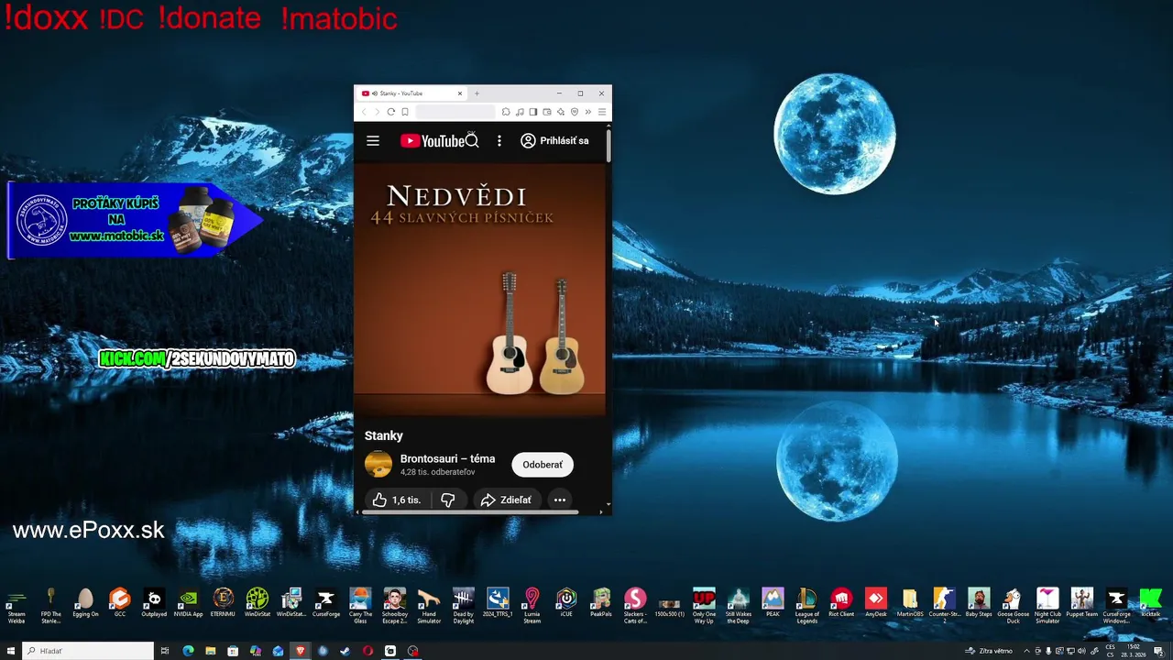This screenshot has width=1173, height=660.
Task: Click the horizontal scrollbar in browser
Action: (x=470, y=512)
